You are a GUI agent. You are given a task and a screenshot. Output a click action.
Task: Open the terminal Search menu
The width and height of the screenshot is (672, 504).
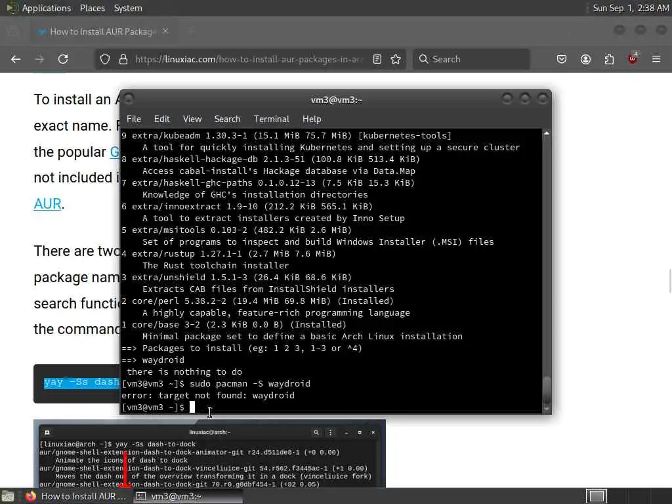[227, 119]
